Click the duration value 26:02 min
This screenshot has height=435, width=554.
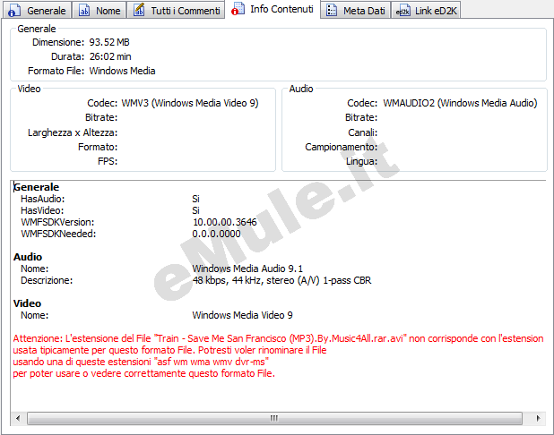point(110,56)
